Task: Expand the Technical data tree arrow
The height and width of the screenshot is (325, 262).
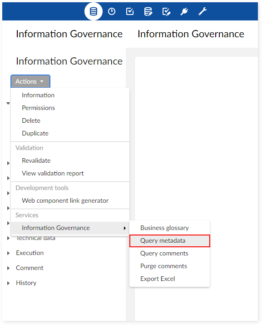Action: pyautogui.click(x=8, y=238)
